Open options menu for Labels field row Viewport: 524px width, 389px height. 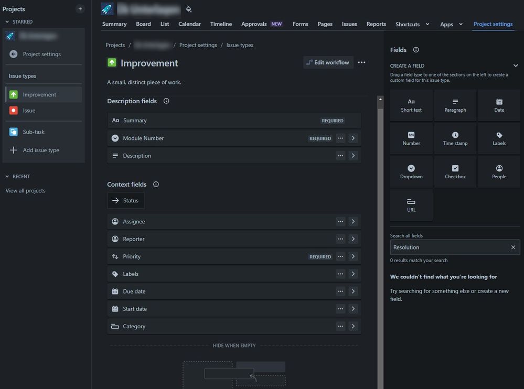tap(340, 274)
